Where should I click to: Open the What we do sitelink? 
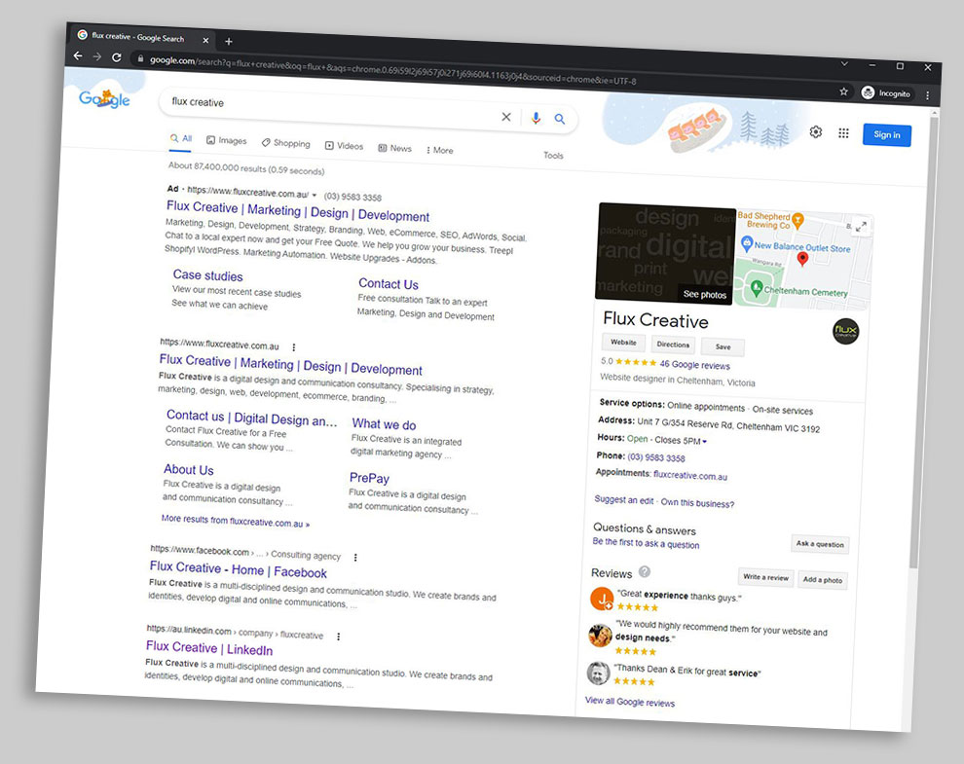click(x=384, y=424)
